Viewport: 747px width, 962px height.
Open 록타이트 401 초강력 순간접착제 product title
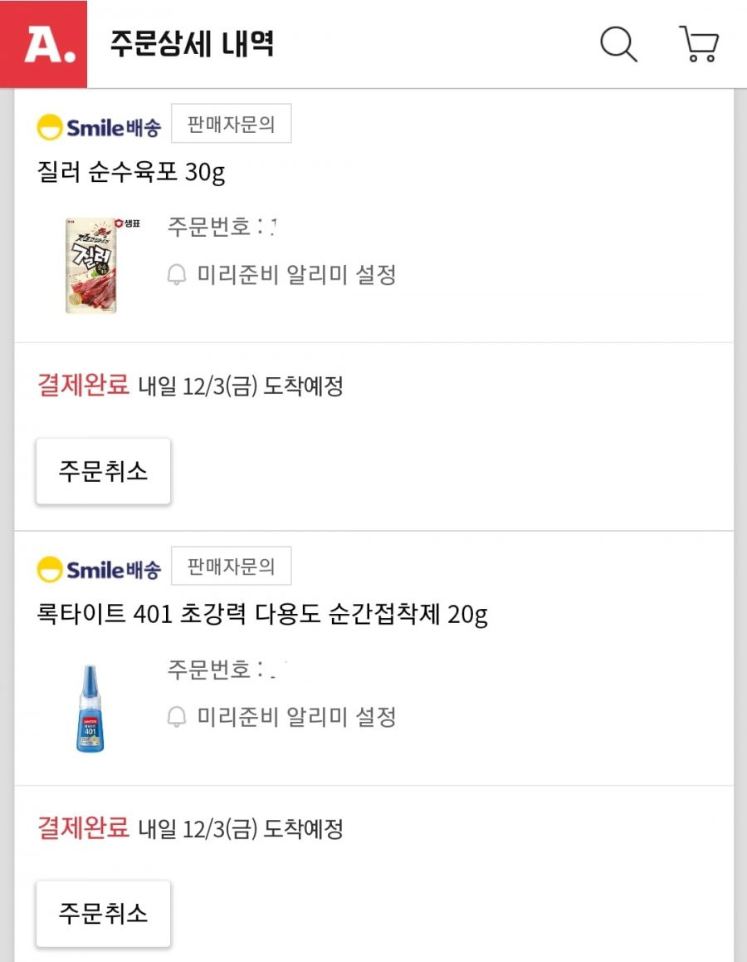(262, 614)
